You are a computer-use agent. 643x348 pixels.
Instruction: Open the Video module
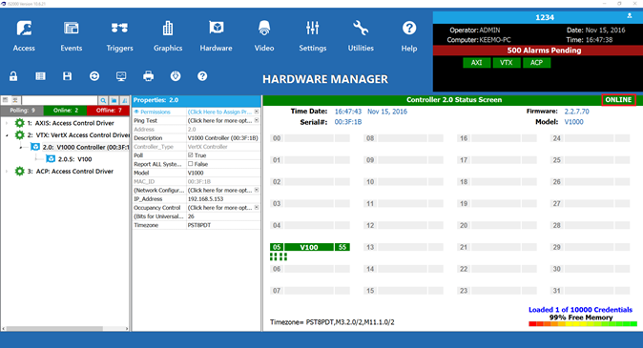pyautogui.click(x=264, y=36)
